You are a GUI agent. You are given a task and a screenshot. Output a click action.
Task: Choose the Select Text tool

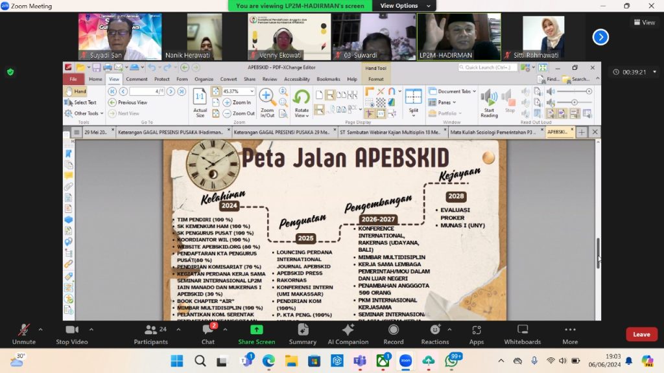point(80,102)
